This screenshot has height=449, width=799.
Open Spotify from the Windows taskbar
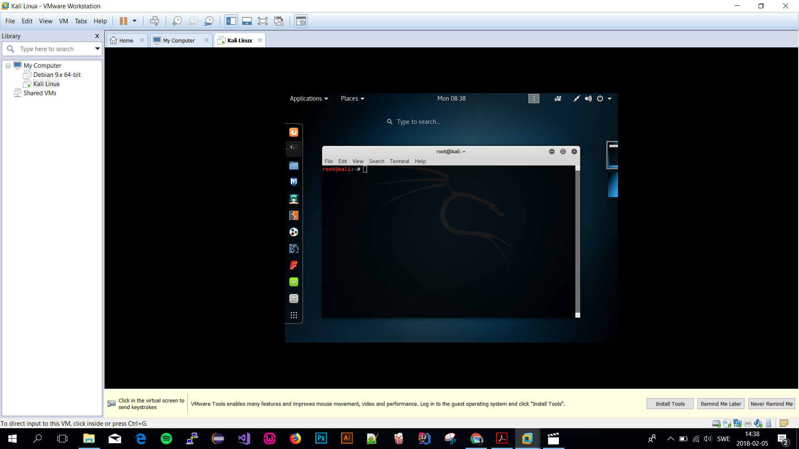[x=166, y=439]
